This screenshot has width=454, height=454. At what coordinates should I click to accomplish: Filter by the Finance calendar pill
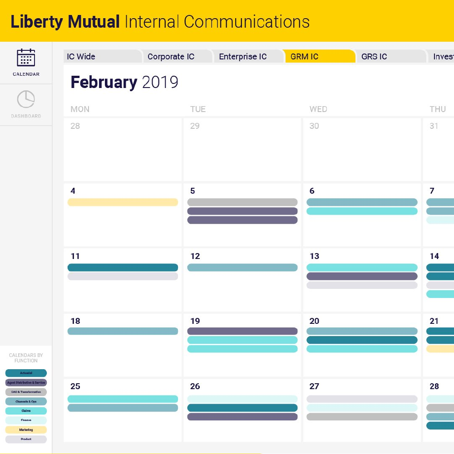[26, 420]
